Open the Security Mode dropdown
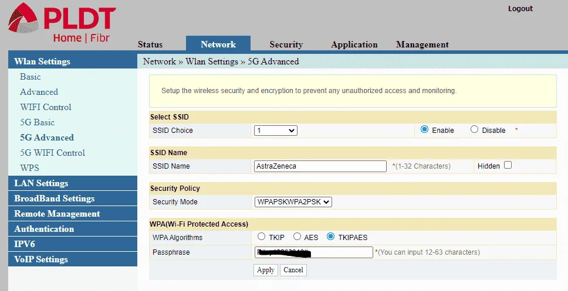This screenshot has height=291, width=568. click(293, 202)
